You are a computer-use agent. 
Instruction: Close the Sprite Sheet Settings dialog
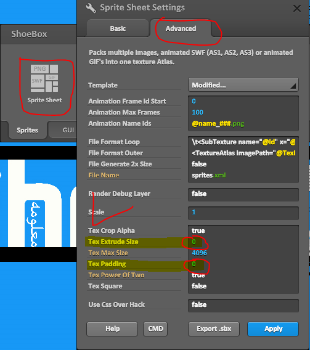click(x=297, y=9)
